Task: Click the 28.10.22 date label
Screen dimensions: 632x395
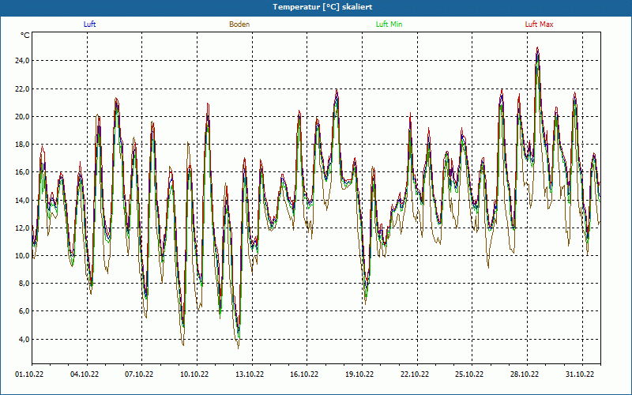Action: [525, 374]
